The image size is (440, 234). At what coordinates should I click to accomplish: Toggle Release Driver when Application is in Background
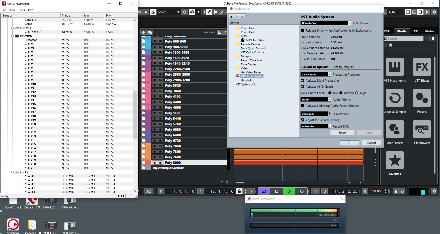pyautogui.click(x=302, y=31)
